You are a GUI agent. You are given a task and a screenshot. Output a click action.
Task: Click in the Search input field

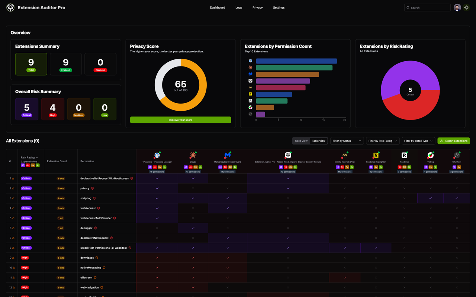pos(427,7)
